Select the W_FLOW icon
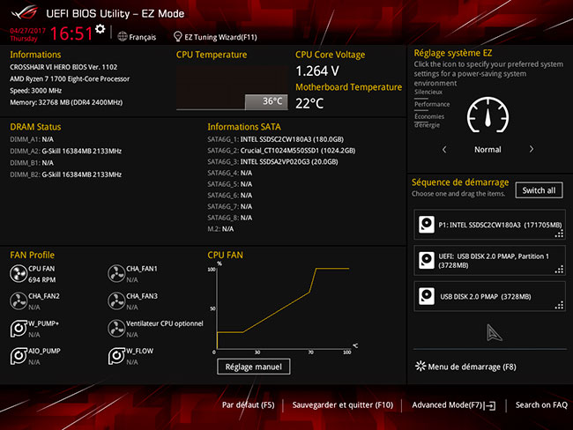 (115, 356)
